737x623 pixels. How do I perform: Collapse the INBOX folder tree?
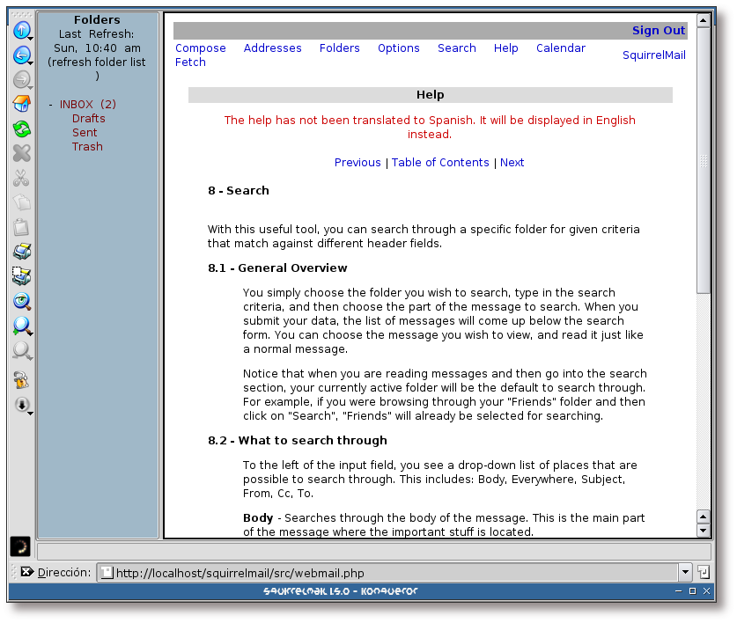[51, 105]
